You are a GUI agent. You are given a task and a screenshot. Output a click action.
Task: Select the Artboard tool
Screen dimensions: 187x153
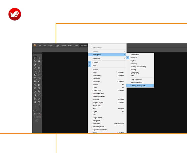35,99
